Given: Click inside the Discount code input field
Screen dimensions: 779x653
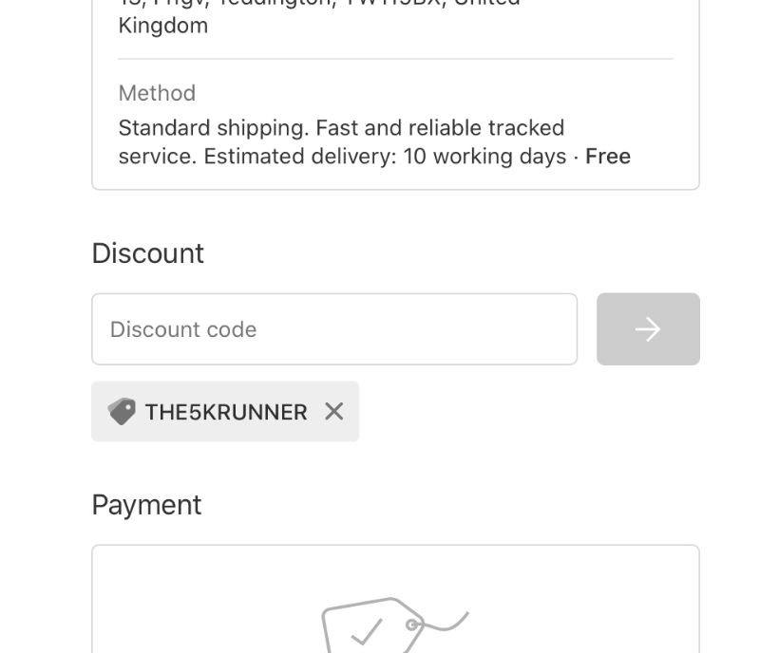Looking at the screenshot, I should pyautogui.click(x=334, y=328).
